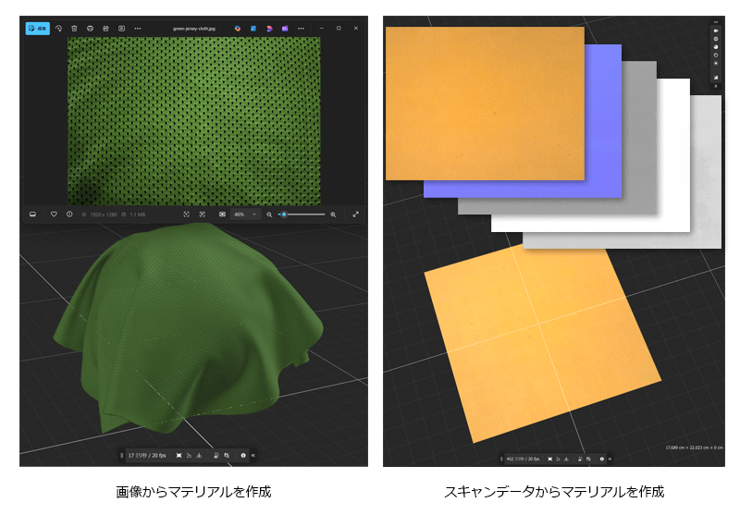Click the 452 ms / 20 fps readout
Viewport: 740px width, 515px height.
(523, 459)
